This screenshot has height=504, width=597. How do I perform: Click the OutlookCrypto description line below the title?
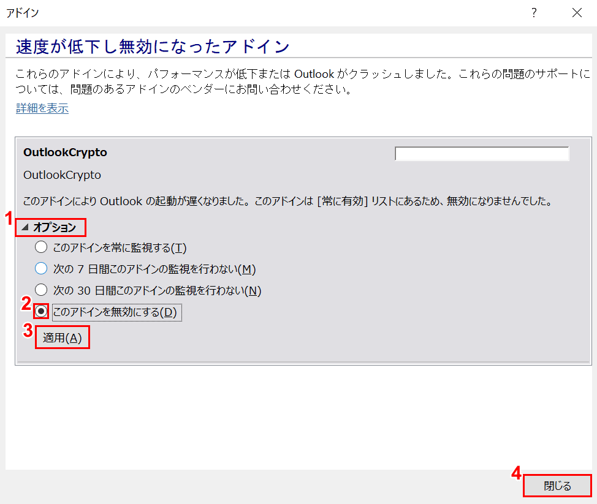point(62,175)
